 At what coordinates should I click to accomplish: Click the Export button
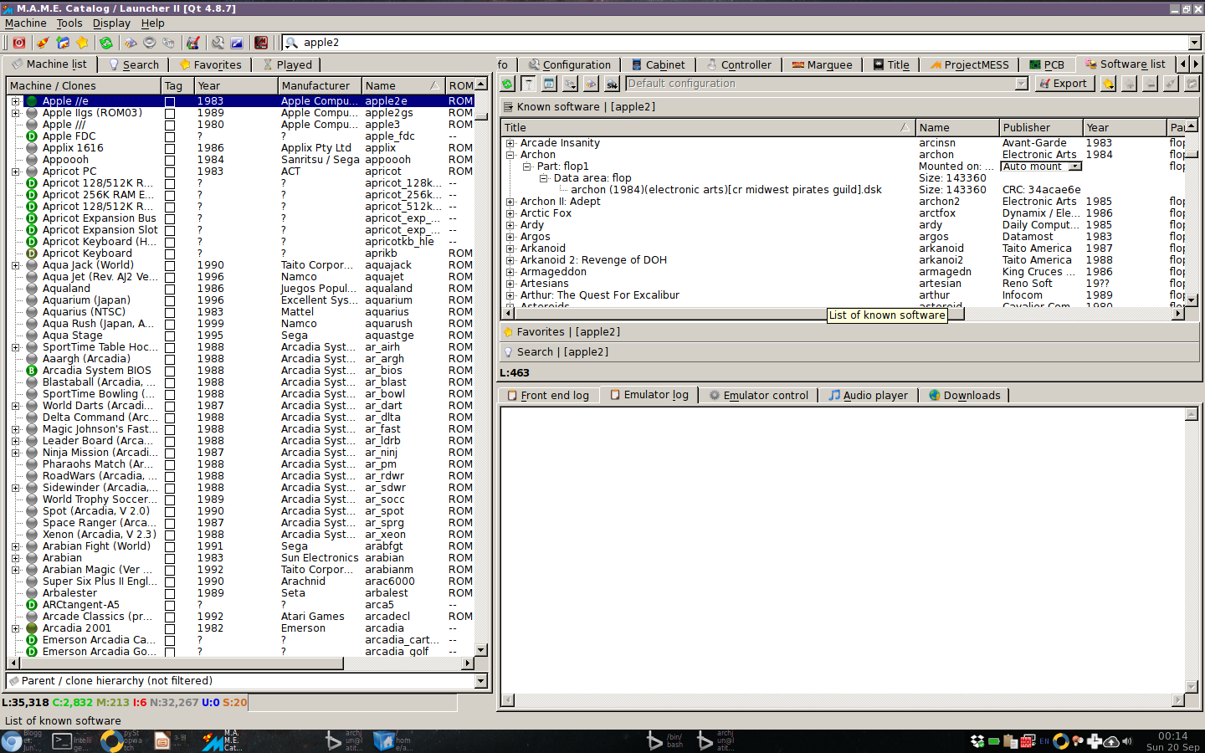[1064, 84]
